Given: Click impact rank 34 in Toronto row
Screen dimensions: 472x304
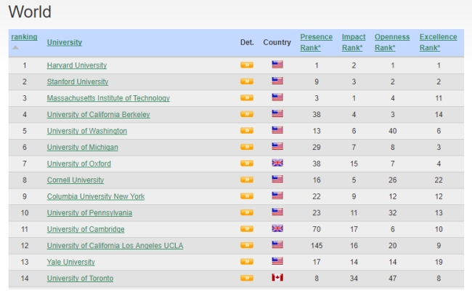Looking at the screenshot, I should [354, 279].
